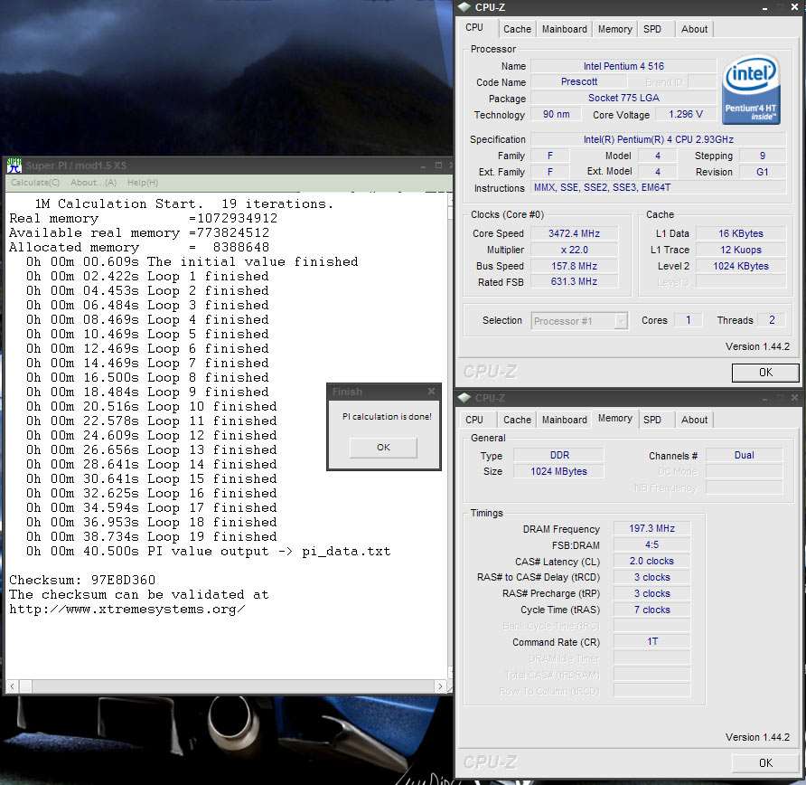Open About tab in lower CPU-Z window
The height and width of the screenshot is (785, 806).
[694, 420]
